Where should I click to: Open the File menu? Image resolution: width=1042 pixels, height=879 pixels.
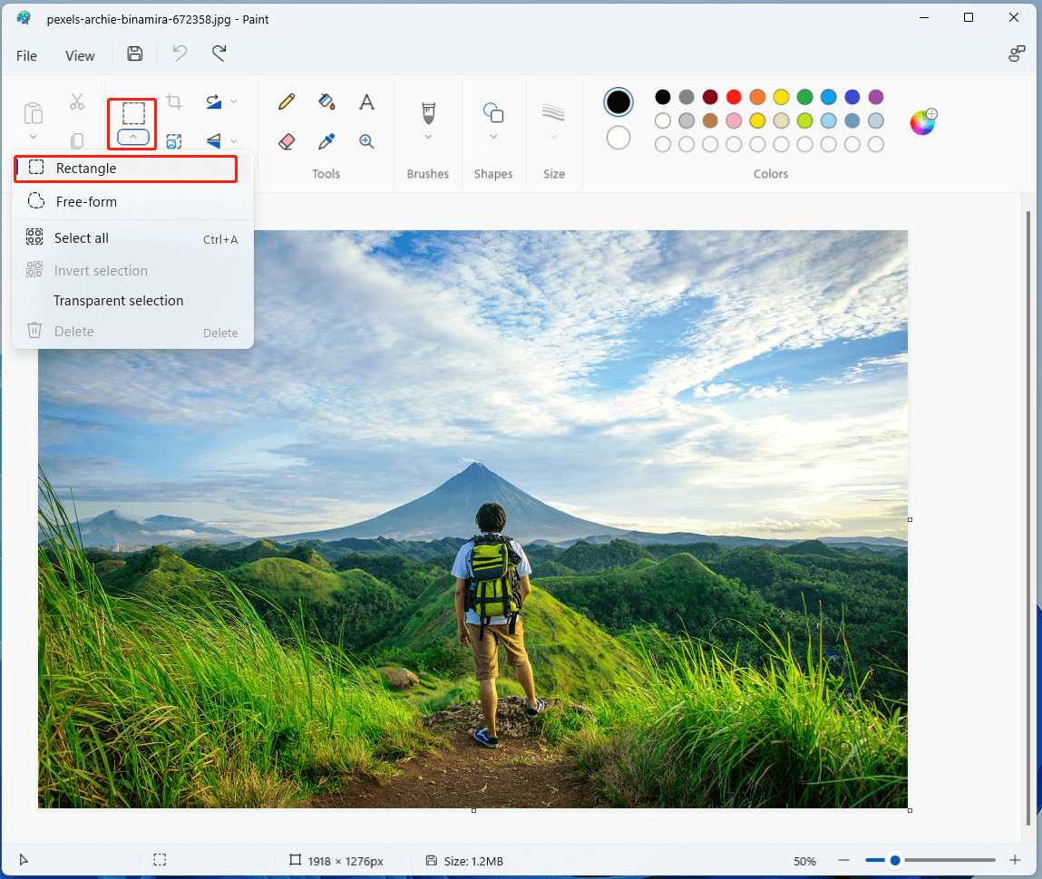(x=26, y=55)
